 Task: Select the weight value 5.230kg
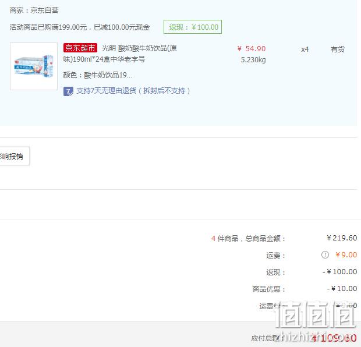click(x=253, y=60)
